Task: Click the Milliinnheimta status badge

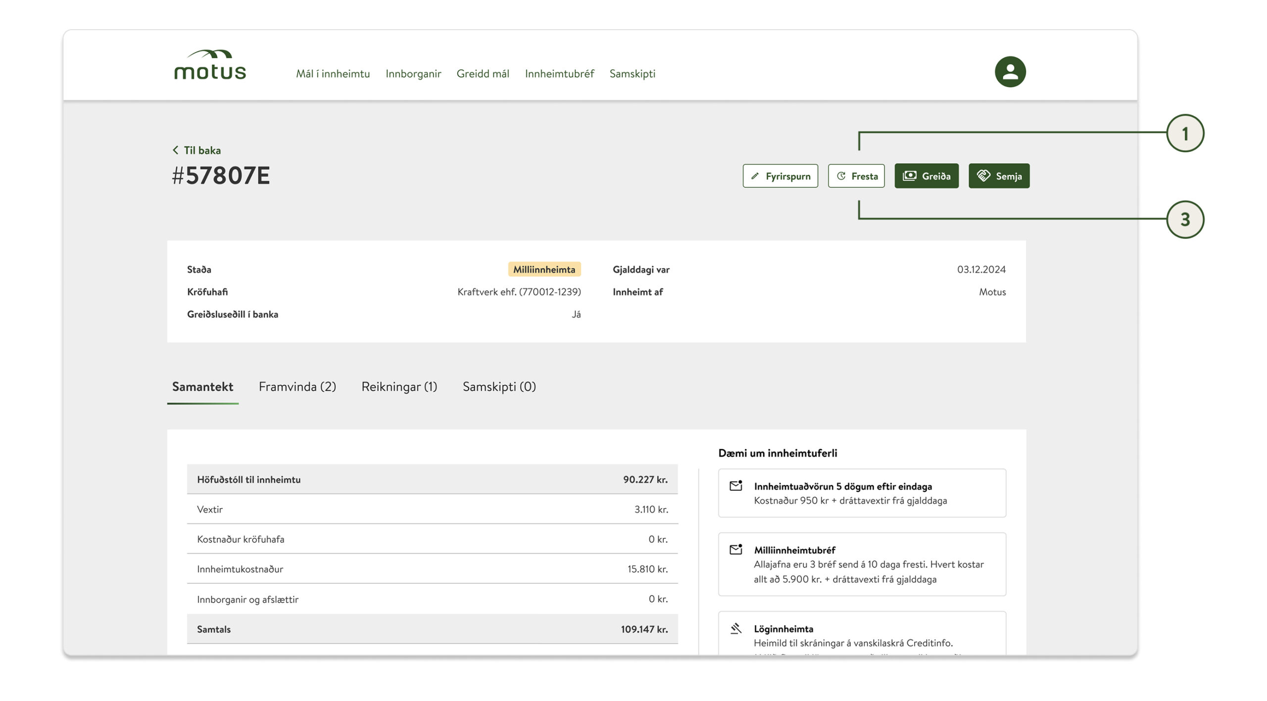Action: (543, 269)
